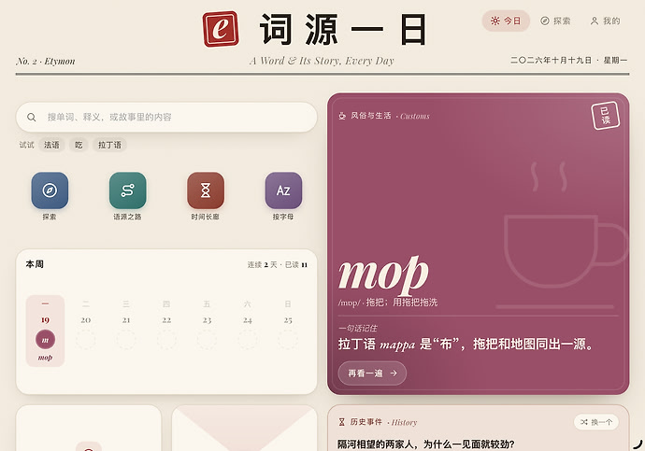This screenshot has width=645, height=451.
Task: Open the 隔河相望的两家人 history question
Action: pos(425,444)
